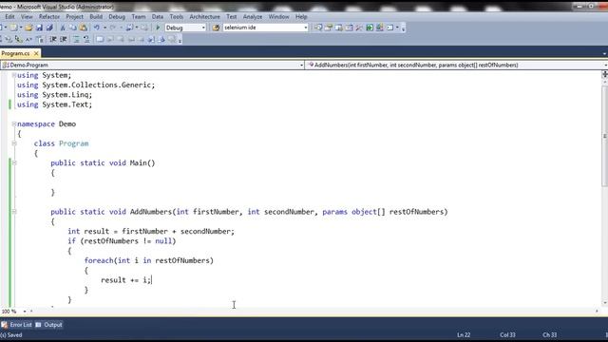This screenshot has width=608, height=342.
Task: Open the Architecture menu
Action: (205, 17)
